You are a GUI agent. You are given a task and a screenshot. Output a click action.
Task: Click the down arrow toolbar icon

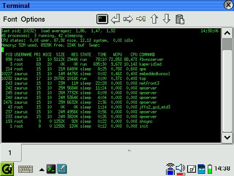click(167, 19)
